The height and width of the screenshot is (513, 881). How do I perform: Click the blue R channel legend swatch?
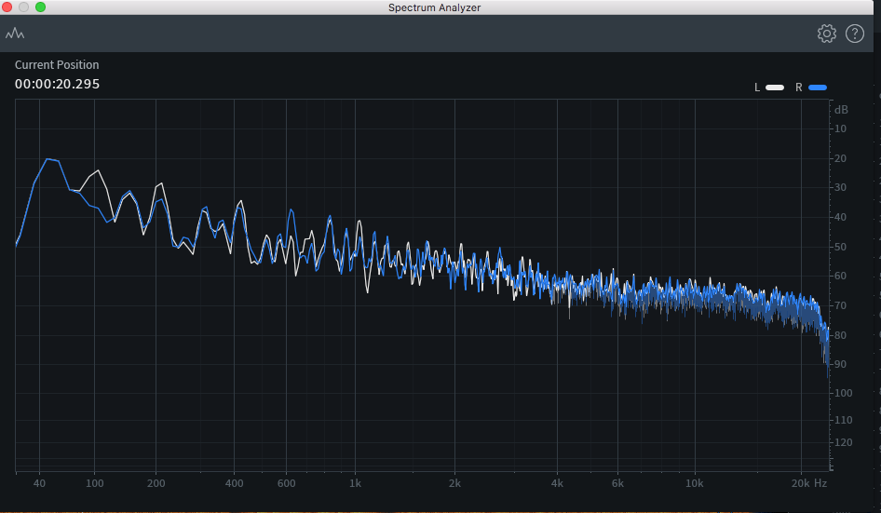tap(818, 88)
